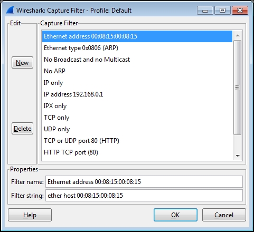Maximize the Capture Filter window
The height and width of the screenshot is (232, 254).
pyautogui.click(x=222, y=11)
